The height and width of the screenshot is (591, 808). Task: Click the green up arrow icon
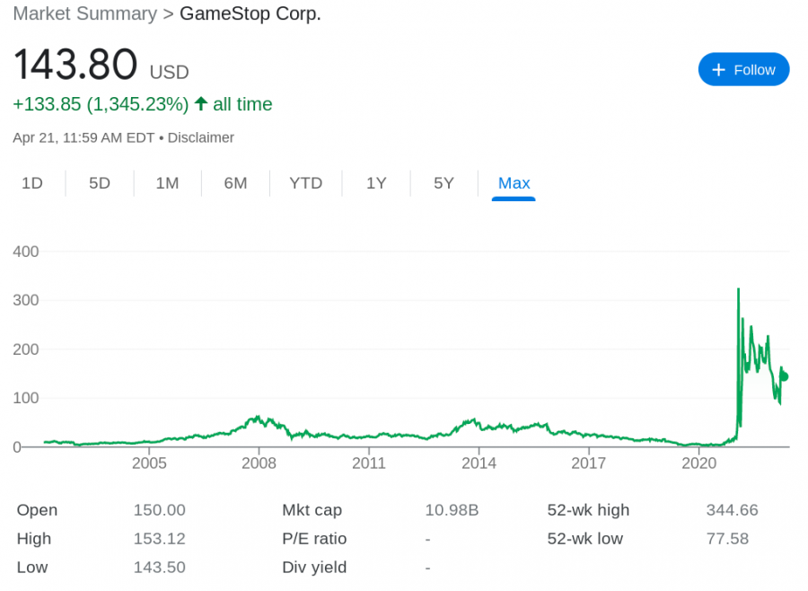coord(201,103)
